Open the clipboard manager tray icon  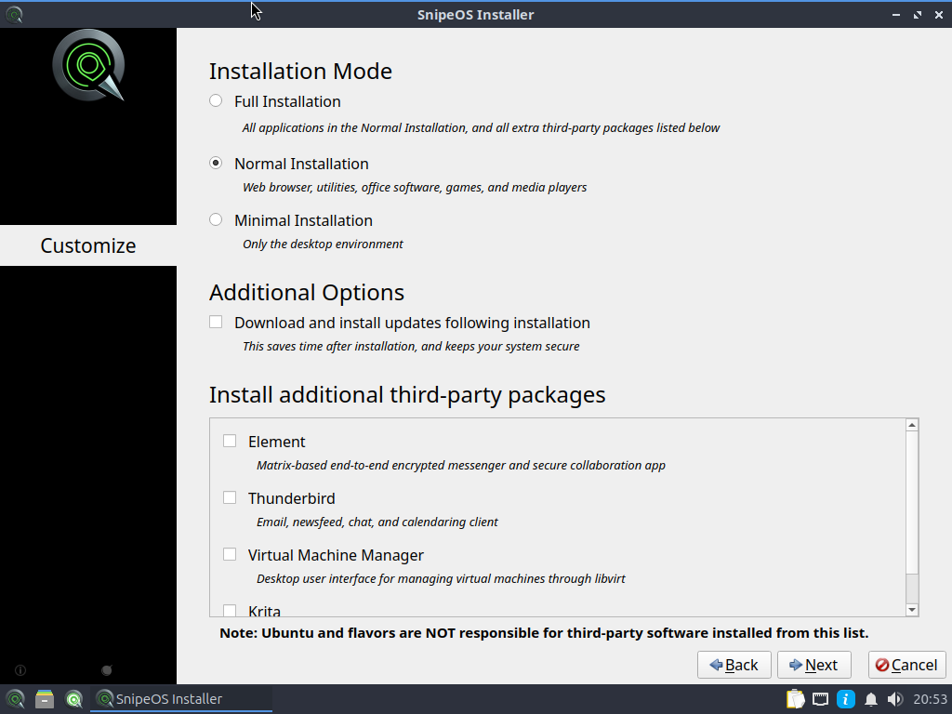click(x=796, y=699)
